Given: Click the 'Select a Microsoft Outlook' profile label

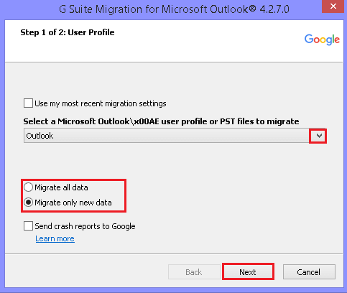Looking at the screenshot, I should tap(161, 121).
